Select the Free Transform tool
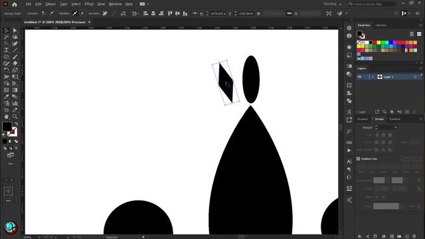Viewport: 425px width, 239px height. click(15, 77)
